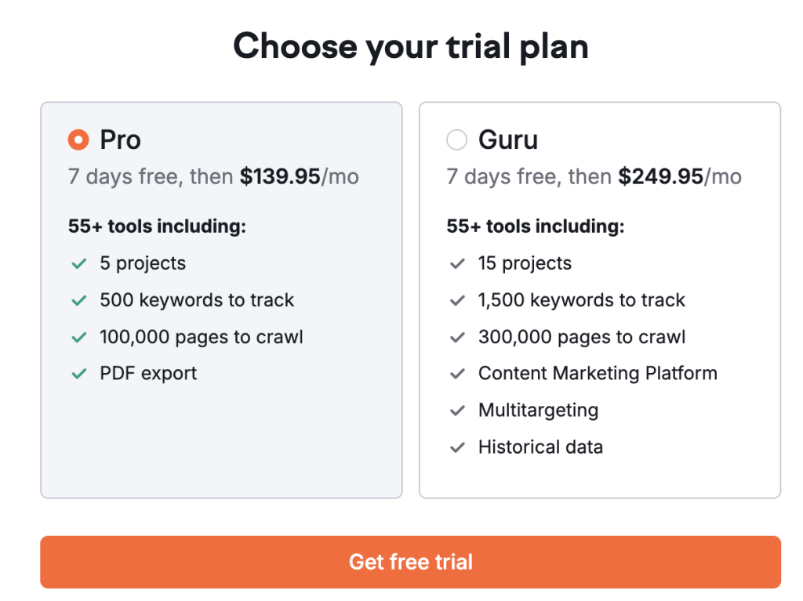The image size is (803, 601).
Task: Click the Choose your trial plan title
Action: click(411, 46)
